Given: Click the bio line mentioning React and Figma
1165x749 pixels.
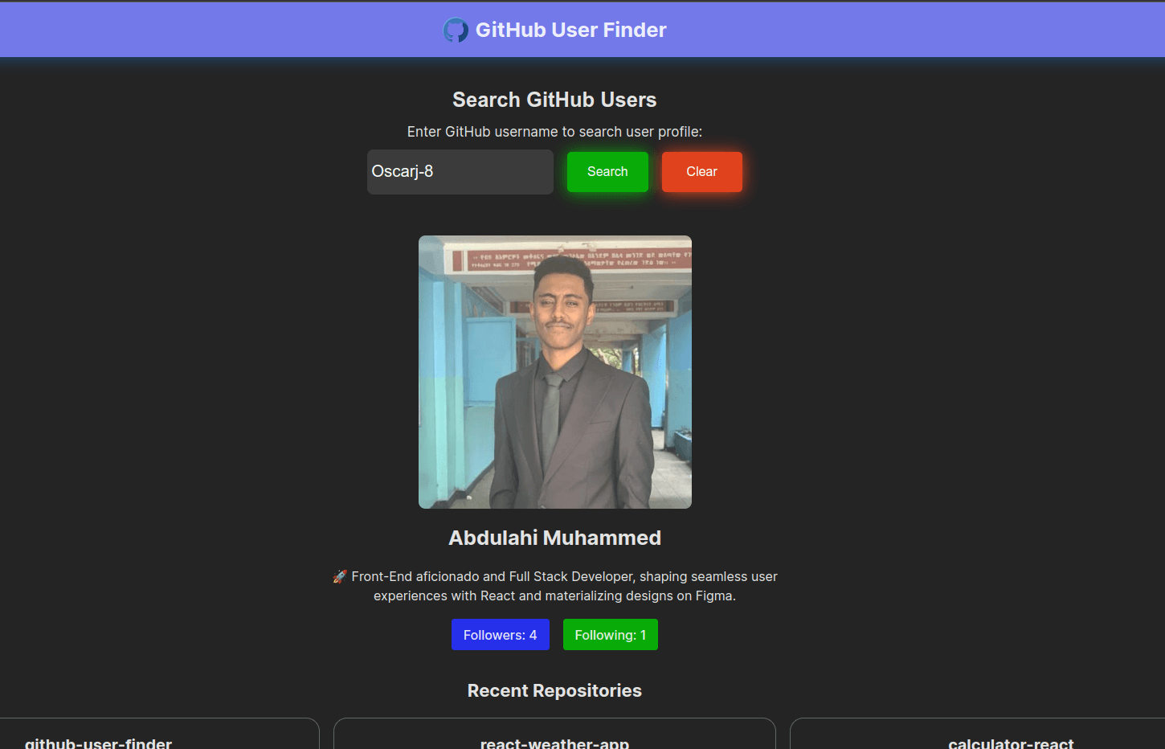Looking at the screenshot, I should pos(554,596).
